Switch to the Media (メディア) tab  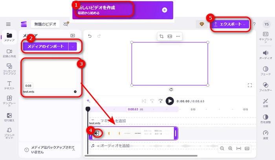coord(9,37)
